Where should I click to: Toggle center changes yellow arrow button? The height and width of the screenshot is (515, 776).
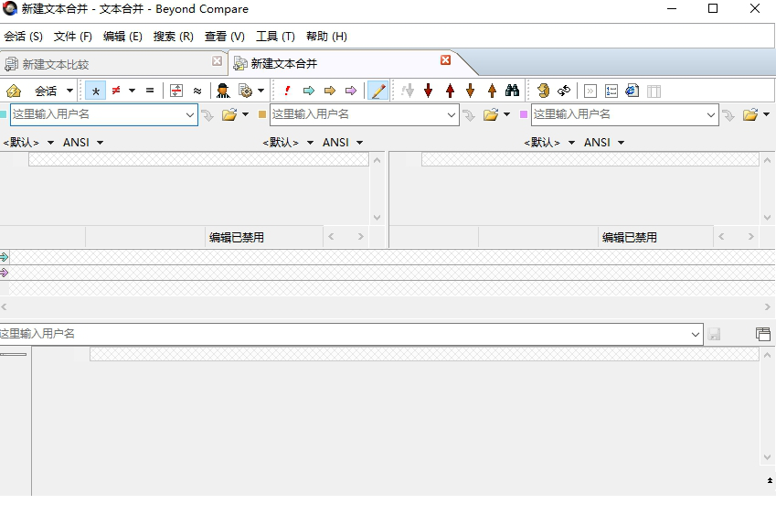[330, 91]
